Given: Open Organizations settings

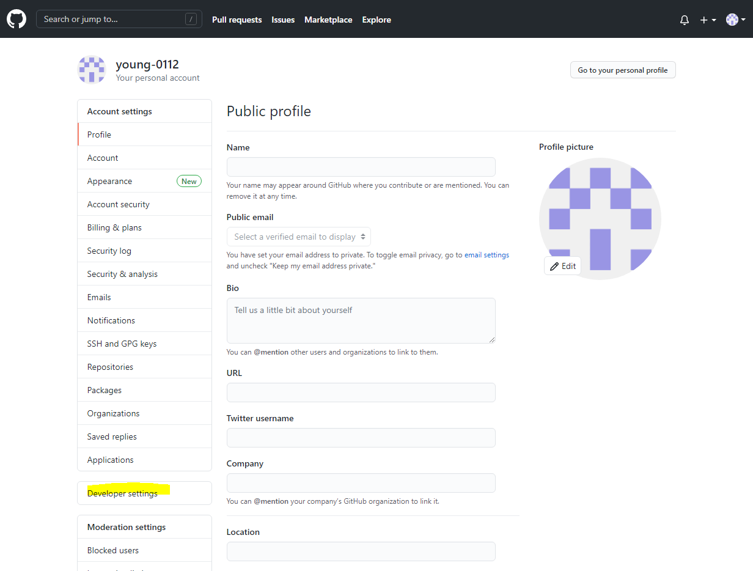Looking at the screenshot, I should coord(144,413).
